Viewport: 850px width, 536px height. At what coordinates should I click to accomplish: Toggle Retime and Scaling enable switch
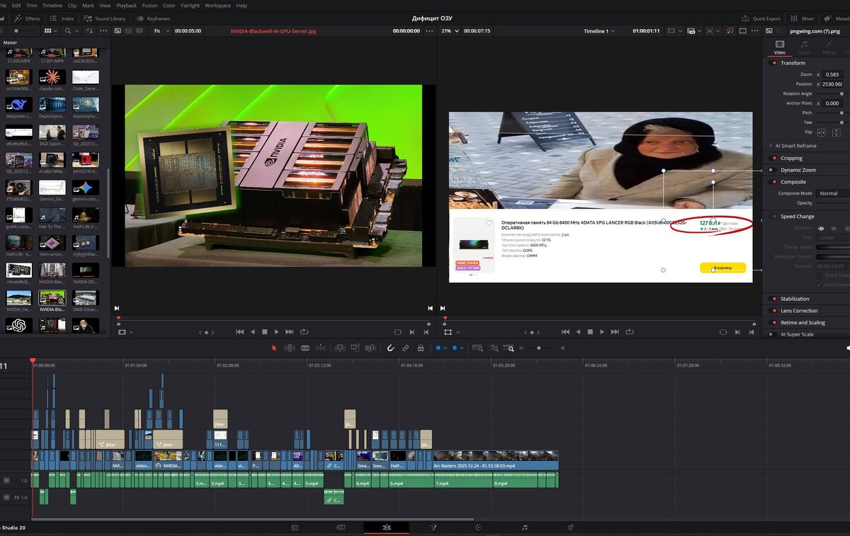pyautogui.click(x=773, y=322)
